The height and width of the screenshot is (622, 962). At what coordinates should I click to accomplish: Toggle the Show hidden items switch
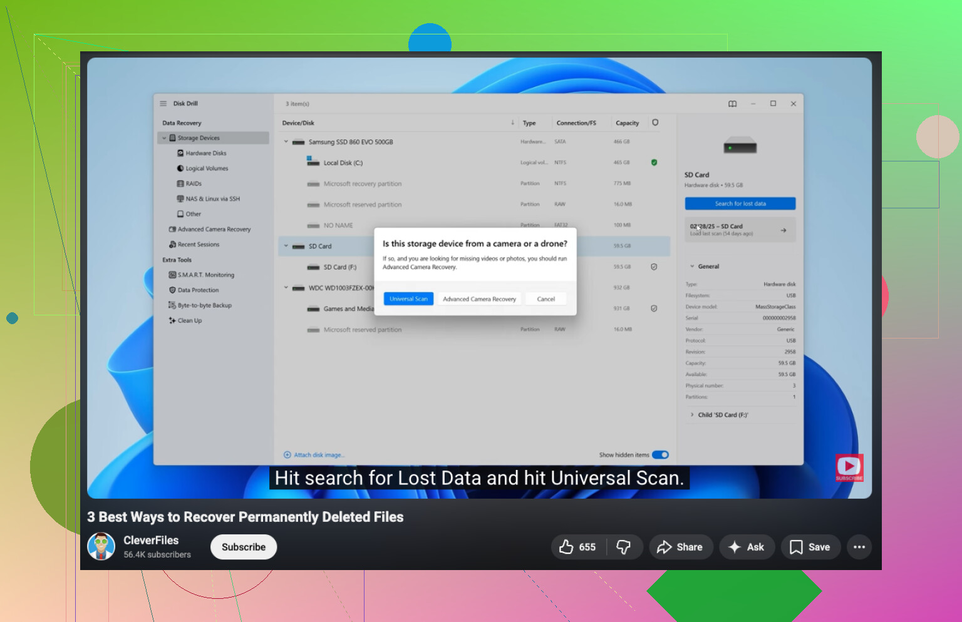click(x=661, y=455)
